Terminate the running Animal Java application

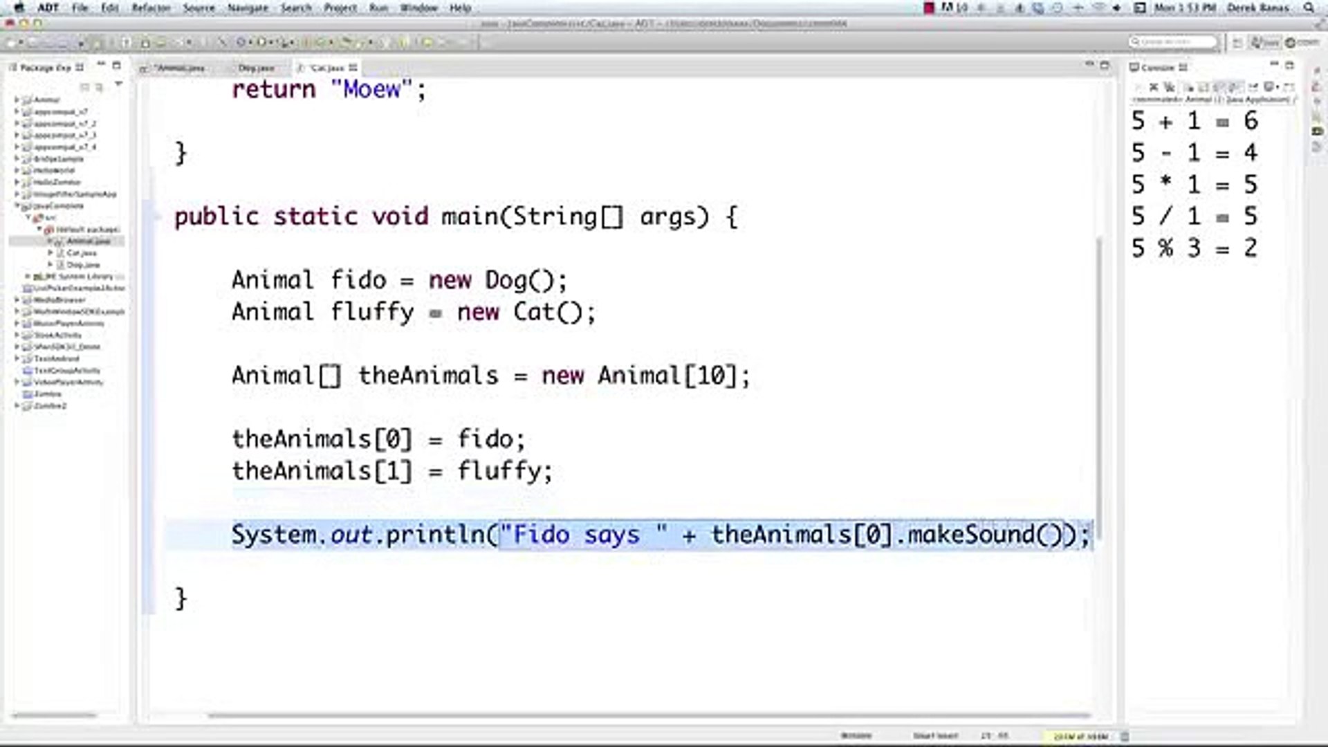pos(1138,88)
